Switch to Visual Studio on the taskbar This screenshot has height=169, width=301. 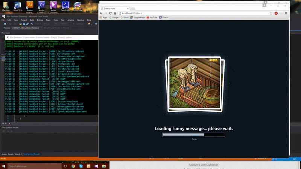coord(96,166)
